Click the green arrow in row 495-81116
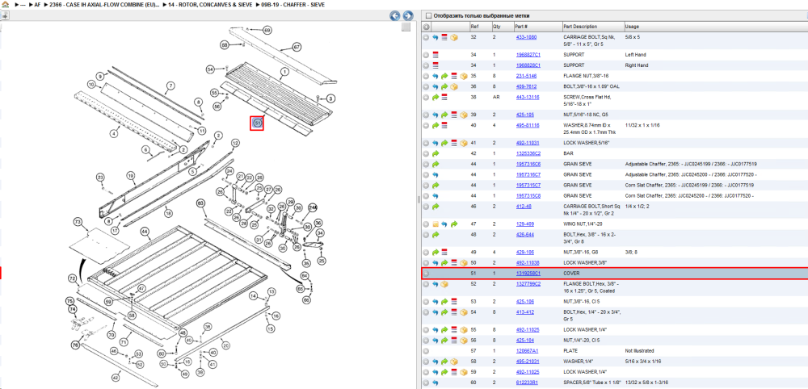808x389 pixels. point(436,125)
